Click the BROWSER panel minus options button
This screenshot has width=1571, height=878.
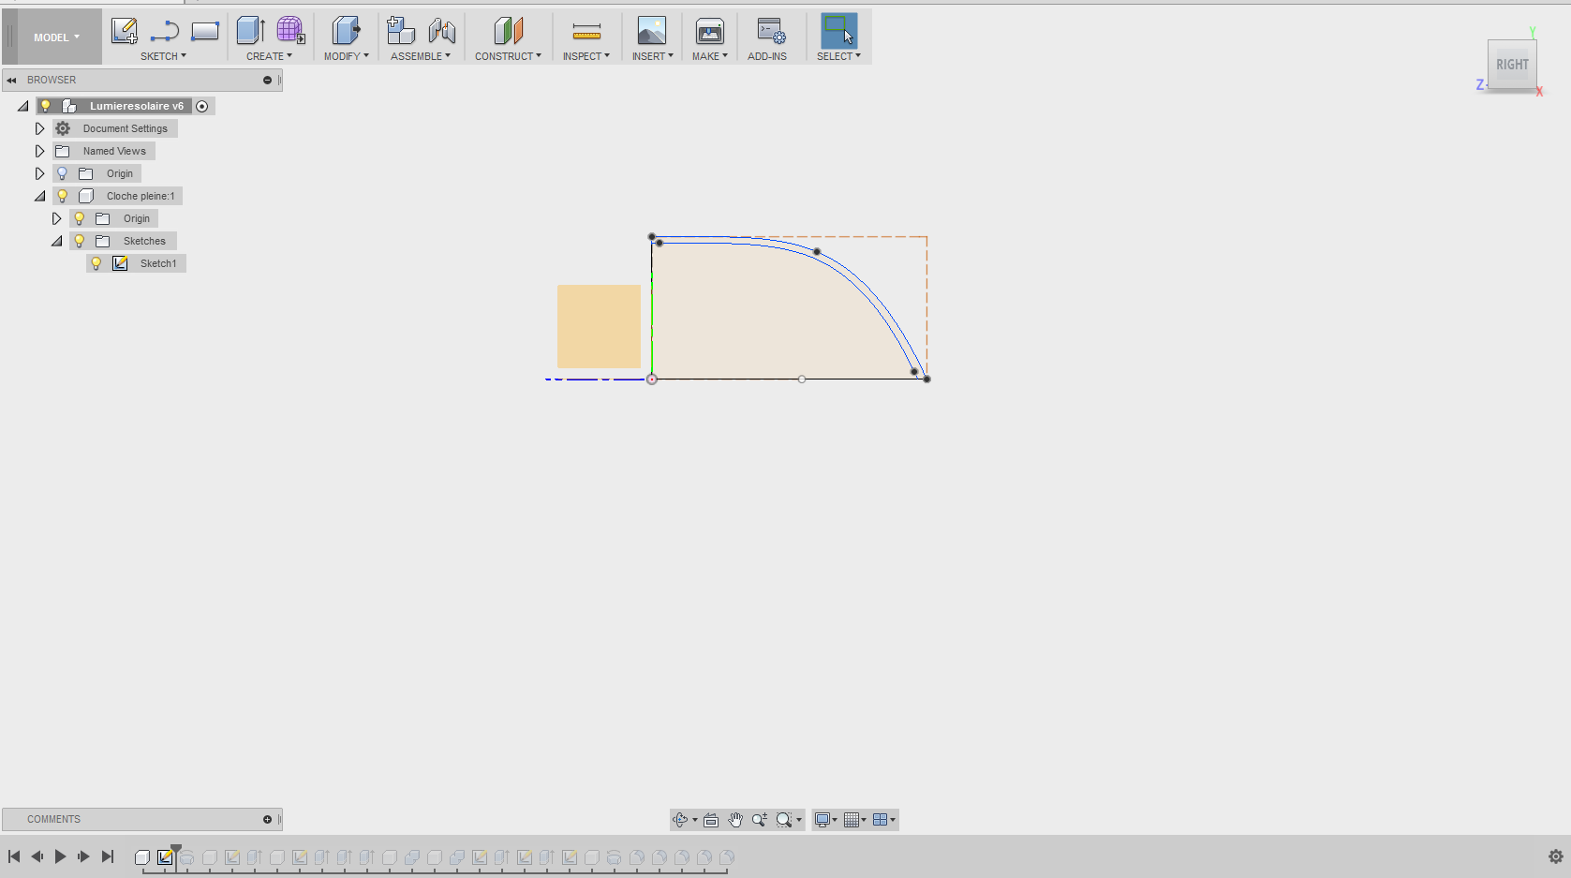pos(267,81)
